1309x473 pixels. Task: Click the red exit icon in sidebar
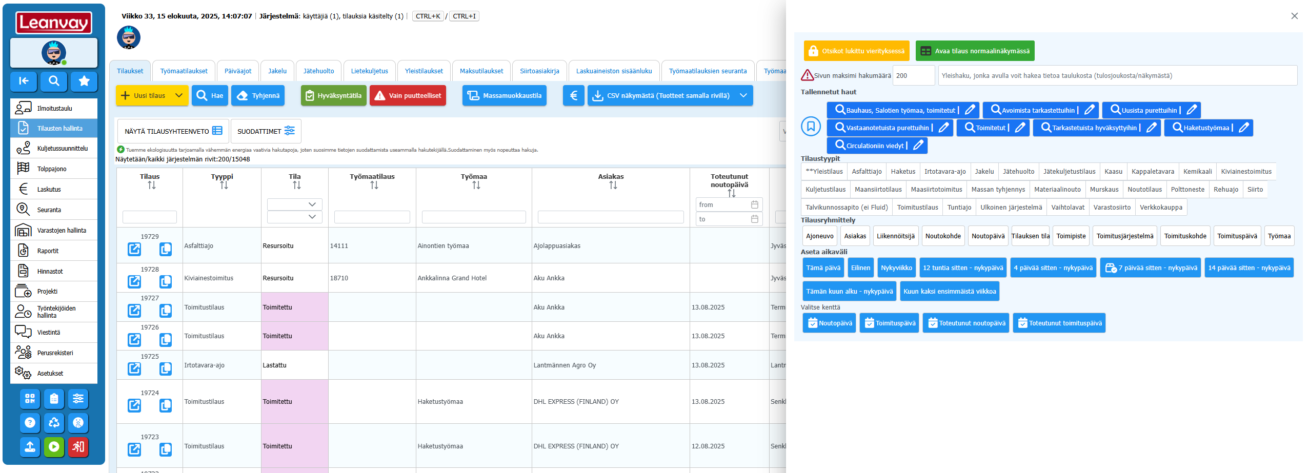pos(78,447)
